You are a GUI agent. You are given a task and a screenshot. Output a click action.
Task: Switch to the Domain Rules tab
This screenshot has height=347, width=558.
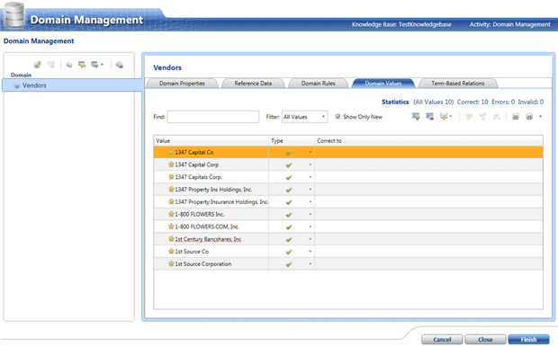click(318, 84)
